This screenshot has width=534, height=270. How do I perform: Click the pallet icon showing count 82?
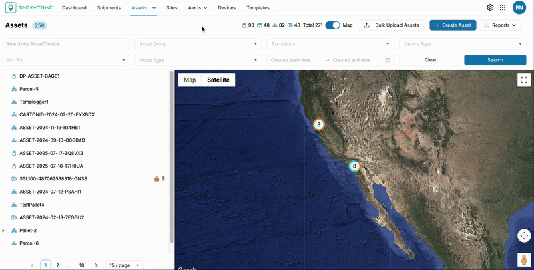[x=275, y=25]
